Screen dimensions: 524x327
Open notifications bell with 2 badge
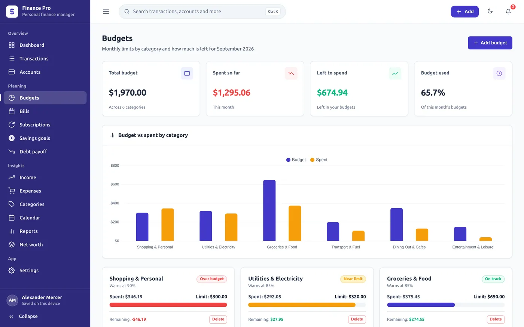click(508, 12)
